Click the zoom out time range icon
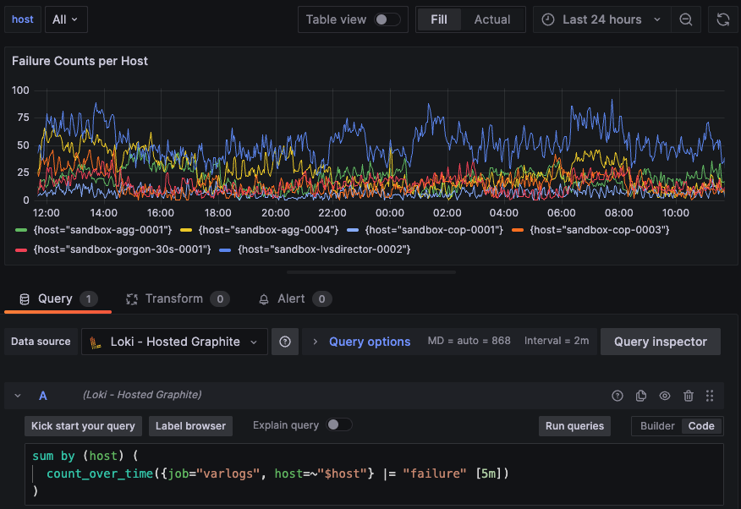 point(686,19)
